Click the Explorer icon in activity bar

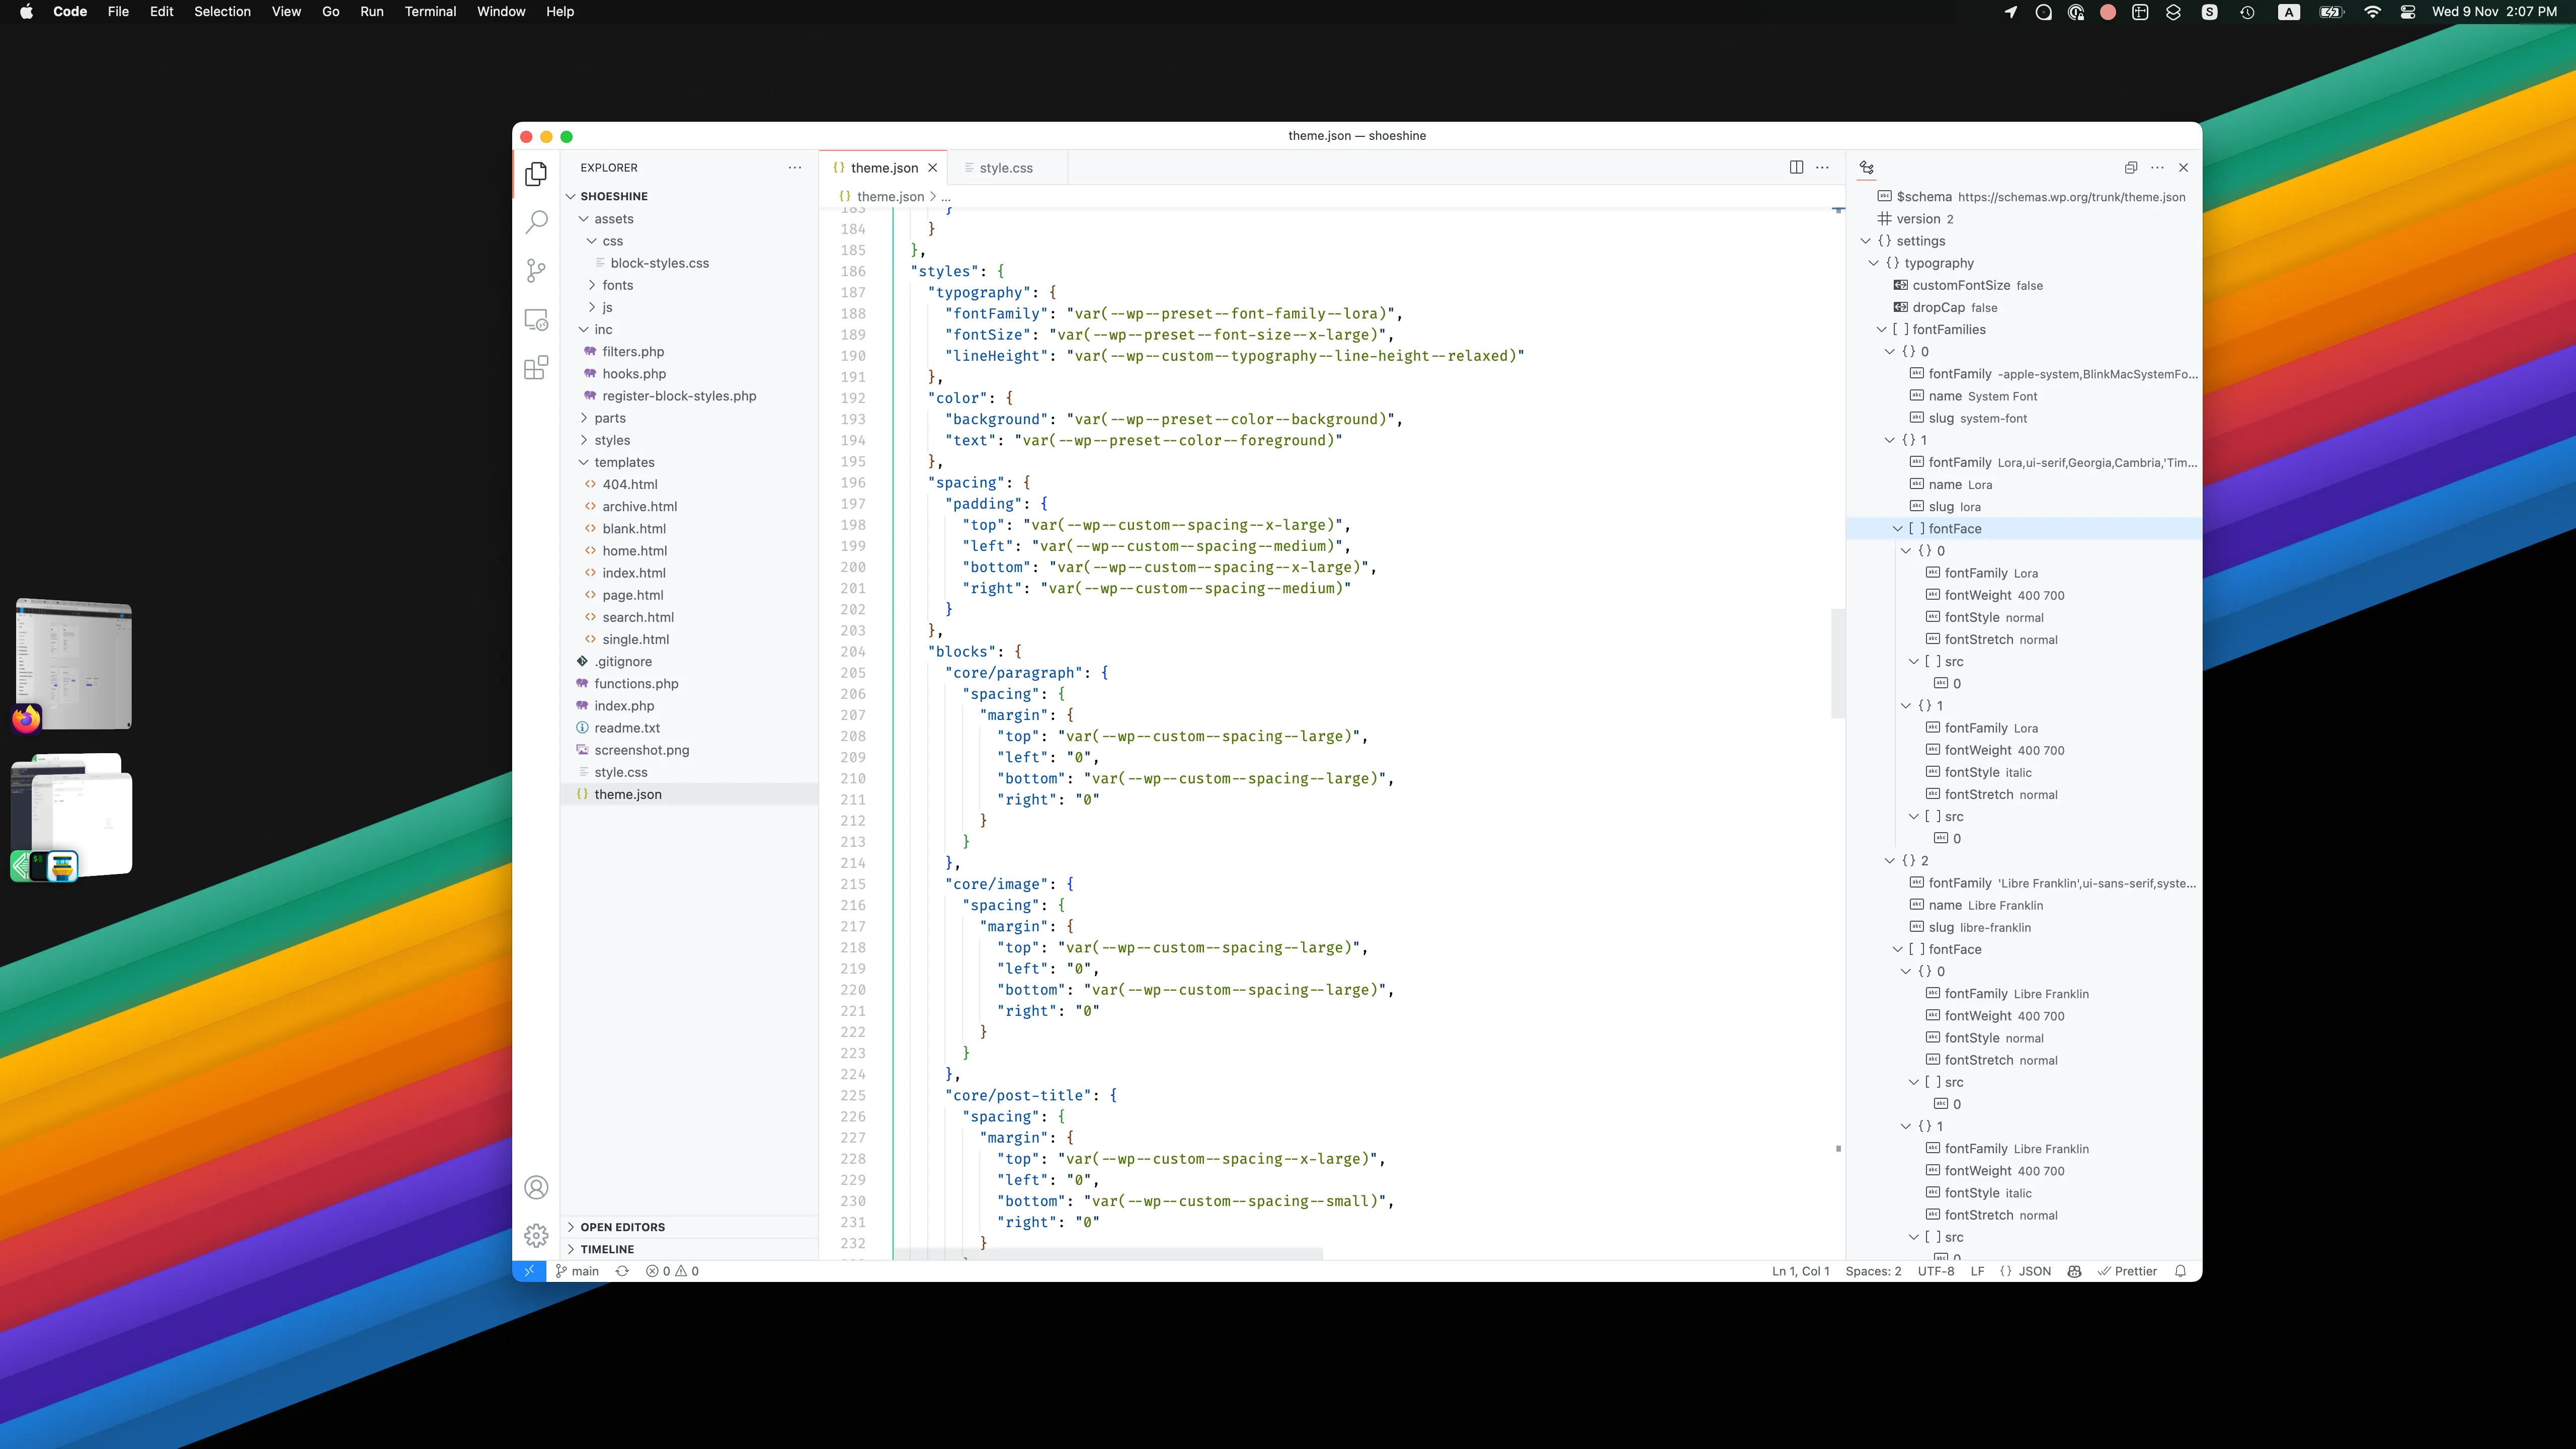pos(538,172)
